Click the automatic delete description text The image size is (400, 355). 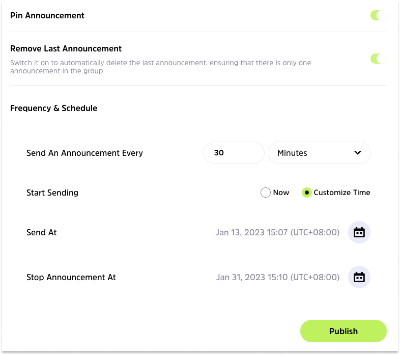coord(160,67)
